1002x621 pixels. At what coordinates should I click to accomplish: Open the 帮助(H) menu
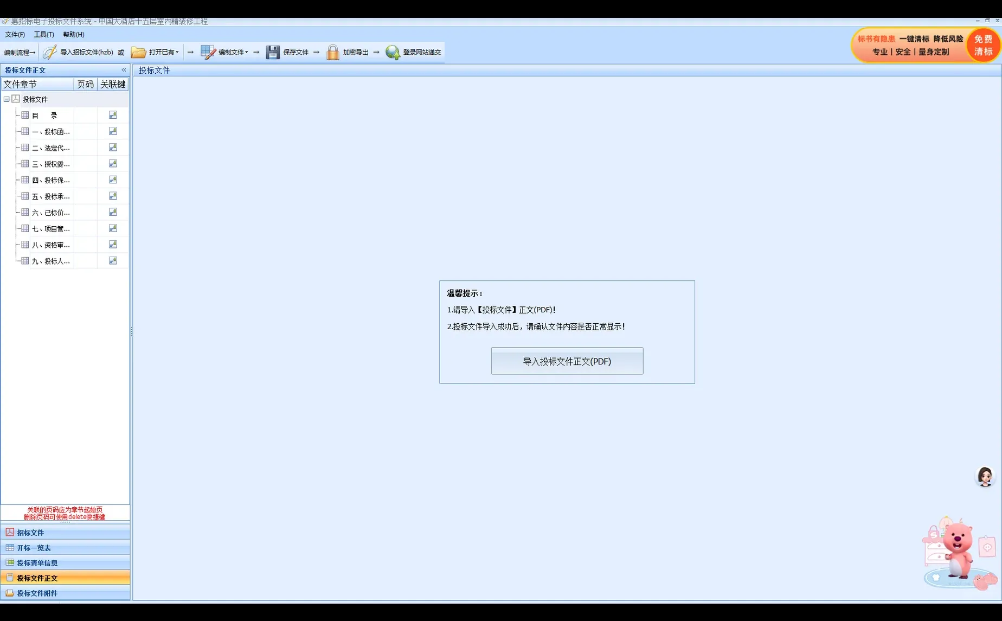tap(74, 34)
